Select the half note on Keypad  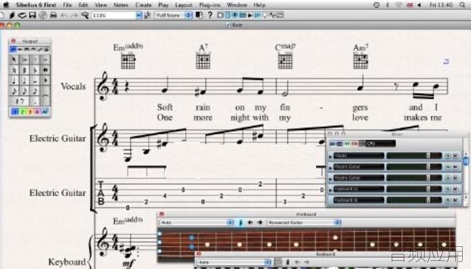(24, 80)
